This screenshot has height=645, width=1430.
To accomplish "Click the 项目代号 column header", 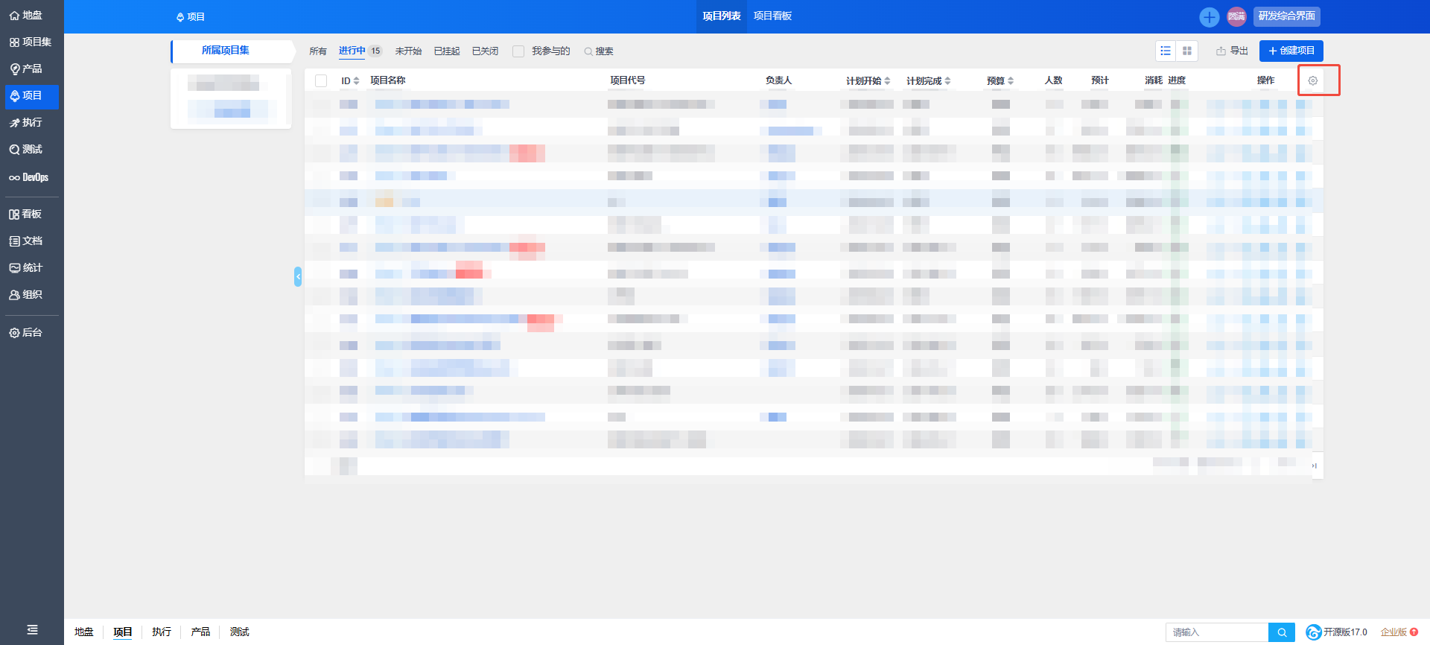I will [628, 80].
